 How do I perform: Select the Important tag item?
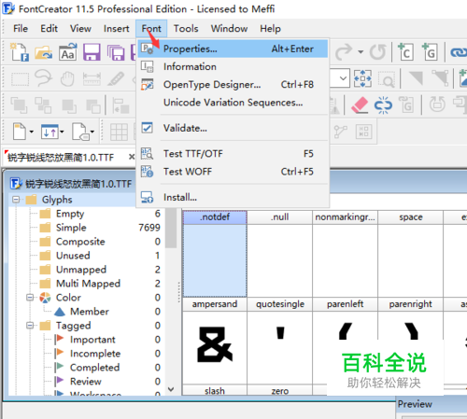[x=92, y=340]
